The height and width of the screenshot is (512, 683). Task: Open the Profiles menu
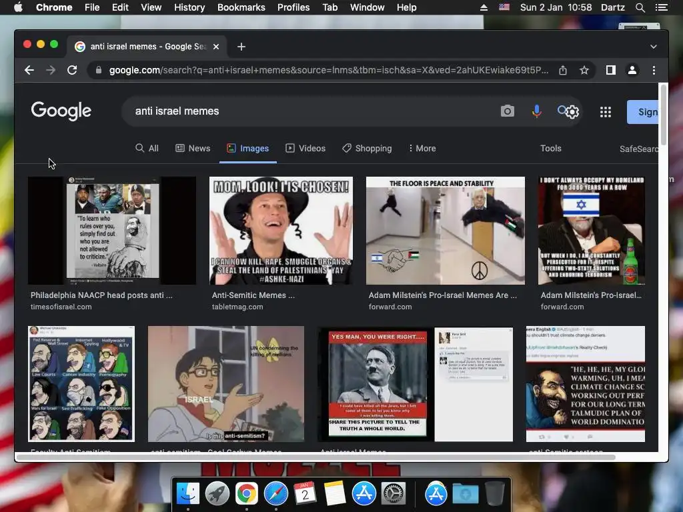293,7
